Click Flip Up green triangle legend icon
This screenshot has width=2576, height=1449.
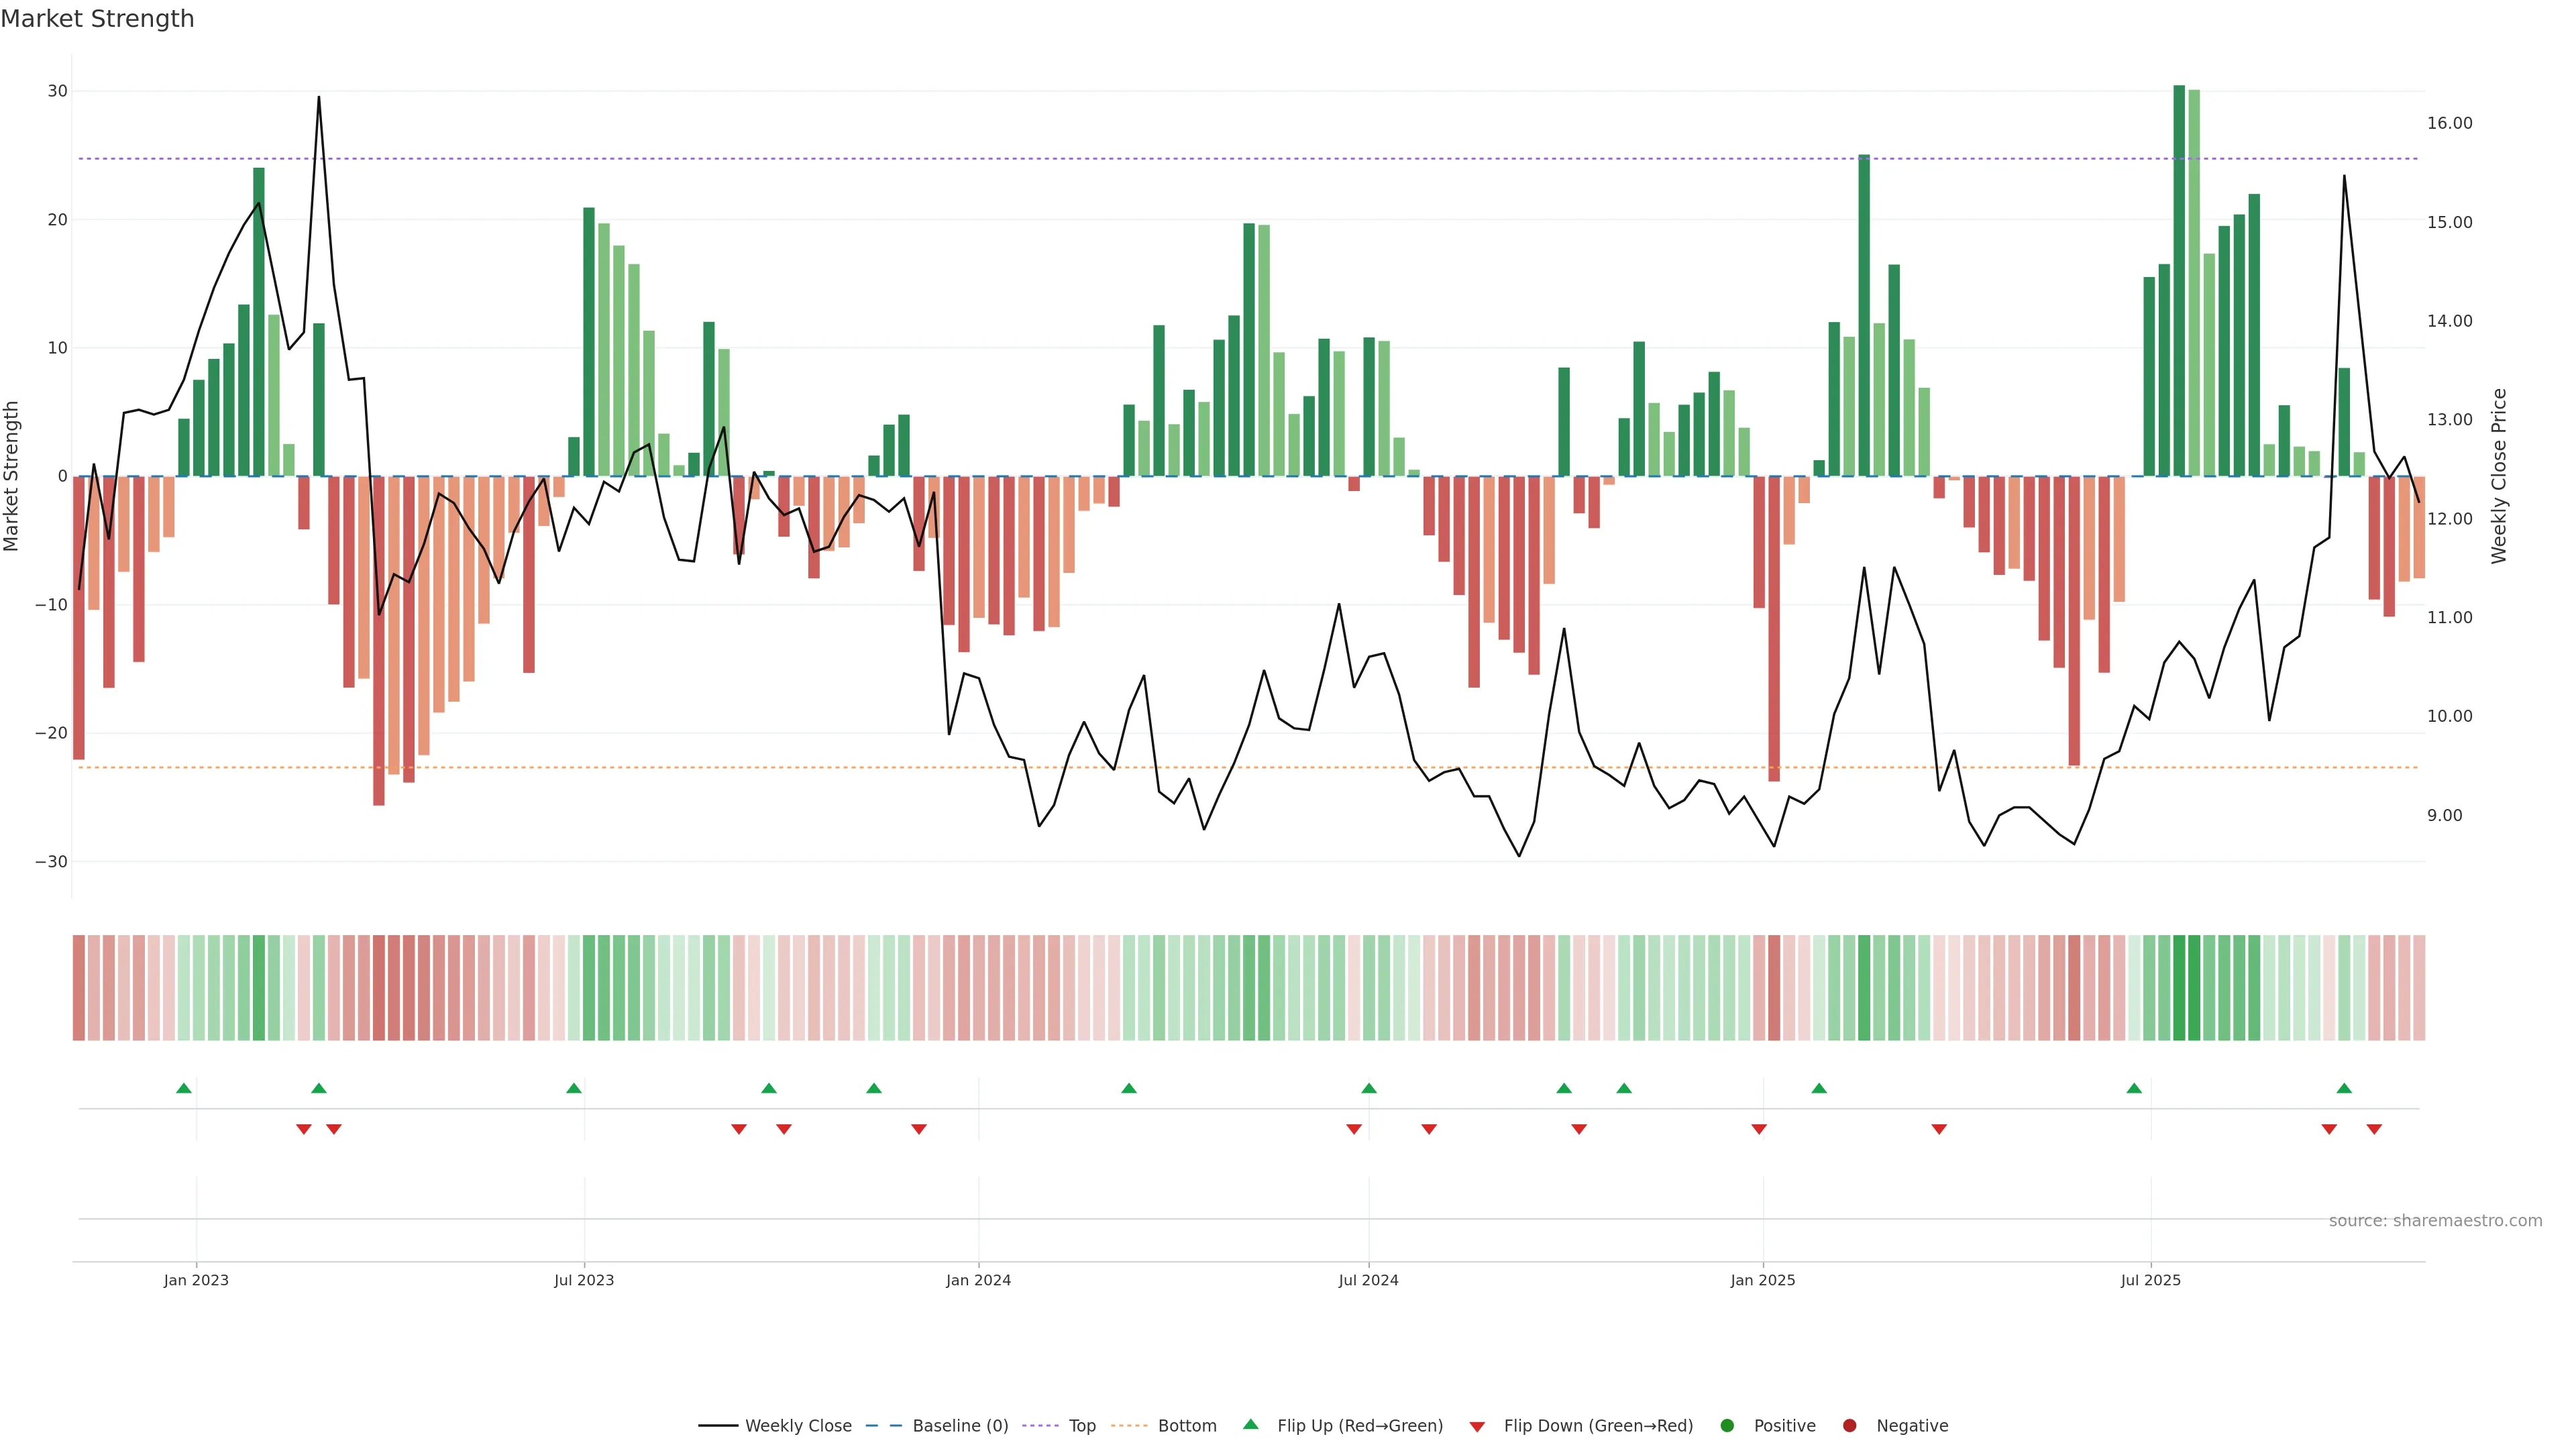(x=1250, y=1424)
